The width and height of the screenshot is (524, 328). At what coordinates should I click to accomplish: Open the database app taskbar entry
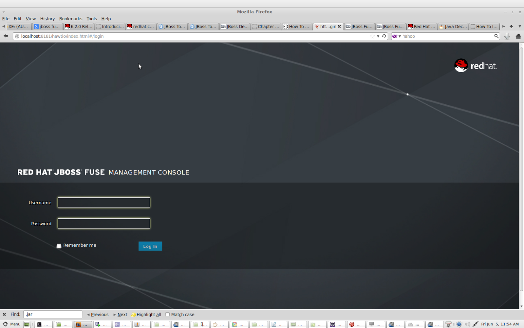(102, 324)
